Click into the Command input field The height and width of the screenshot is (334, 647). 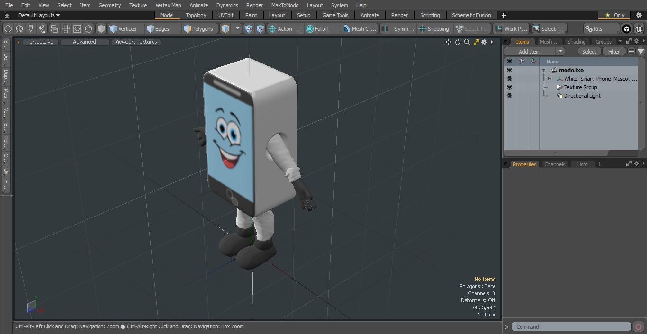(x=571, y=327)
